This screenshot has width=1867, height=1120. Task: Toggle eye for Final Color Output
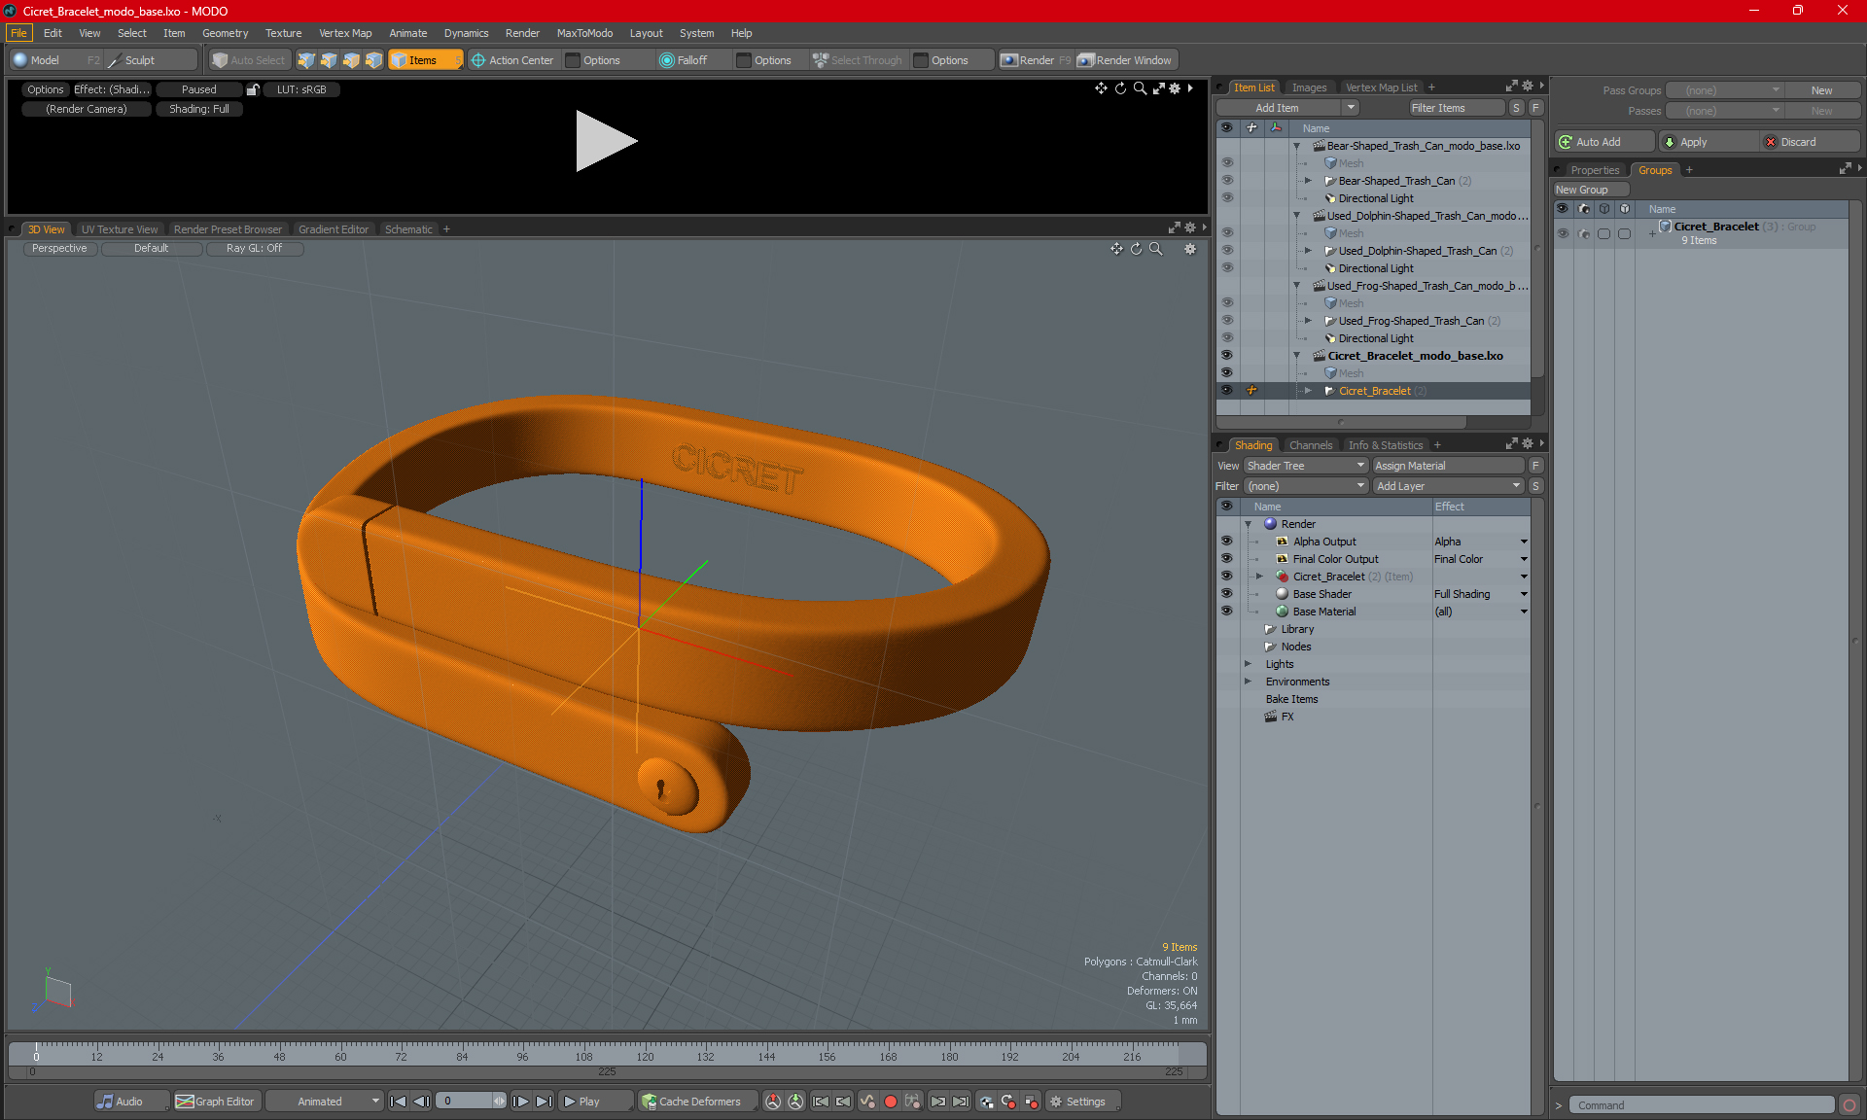[1227, 559]
